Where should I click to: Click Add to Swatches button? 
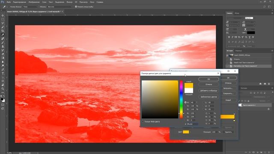[208, 91]
